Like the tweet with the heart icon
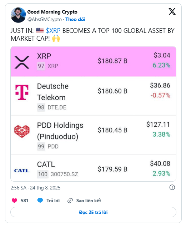The width and height of the screenshot is (186, 228). coord(14,201)
